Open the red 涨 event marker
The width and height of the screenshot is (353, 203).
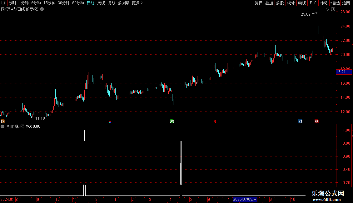(x=316, y=121)
